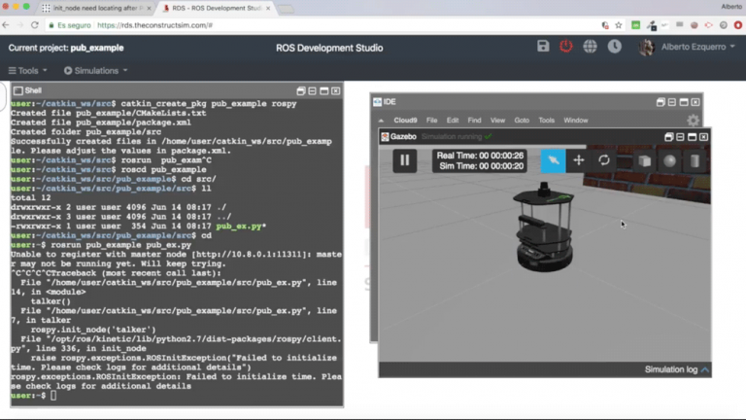Image resolution: width=746 pixels, height=420 pixels.
Task: Open the Find menu in IDE
Action: 474,121
